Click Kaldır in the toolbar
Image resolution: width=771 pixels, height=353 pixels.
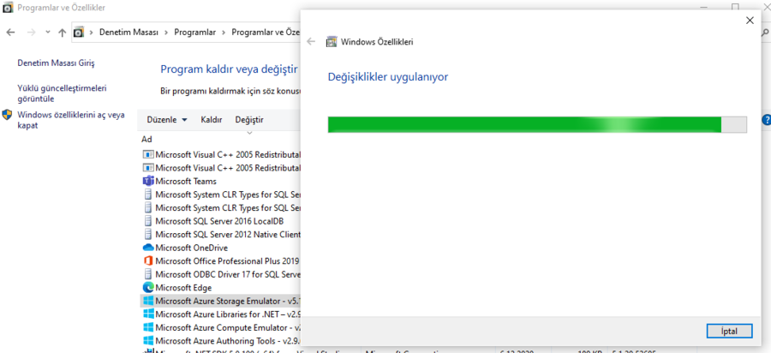212,120
